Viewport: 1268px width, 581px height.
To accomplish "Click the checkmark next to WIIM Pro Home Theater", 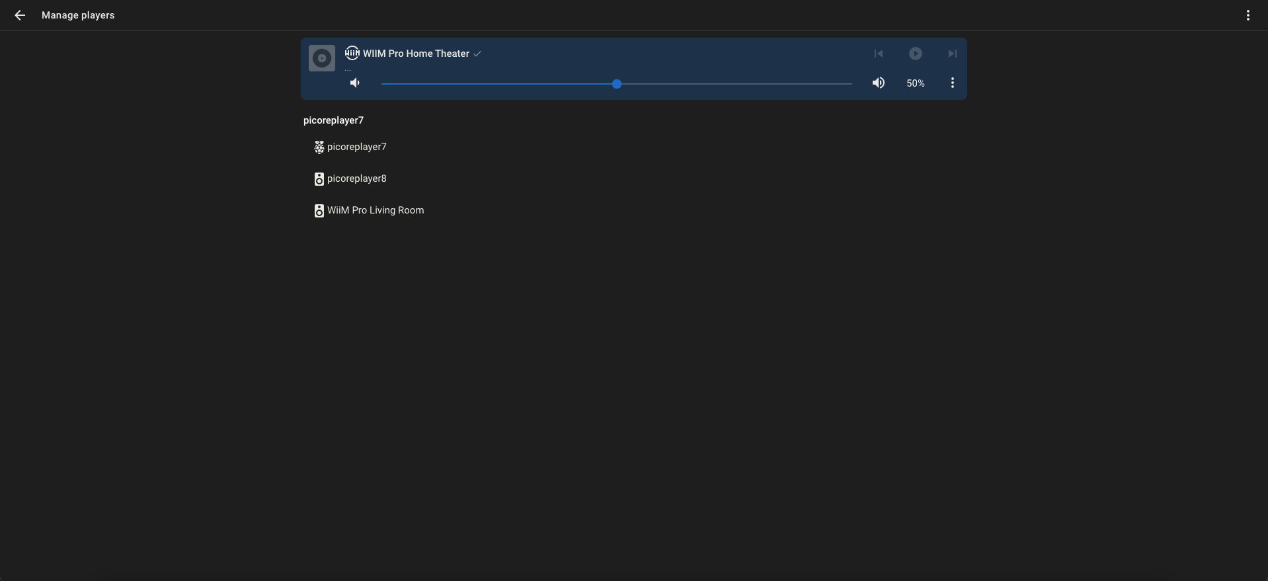I will [x=477, y=54].
